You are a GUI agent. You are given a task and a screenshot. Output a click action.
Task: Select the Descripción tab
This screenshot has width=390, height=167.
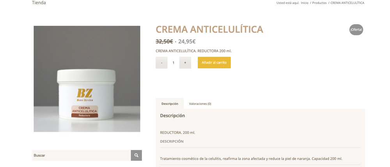pos(170,104)
